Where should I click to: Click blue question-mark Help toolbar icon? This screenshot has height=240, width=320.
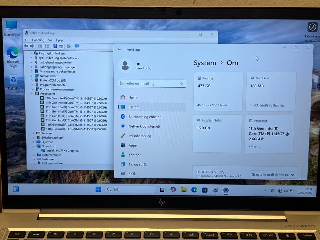coord(55,46)
